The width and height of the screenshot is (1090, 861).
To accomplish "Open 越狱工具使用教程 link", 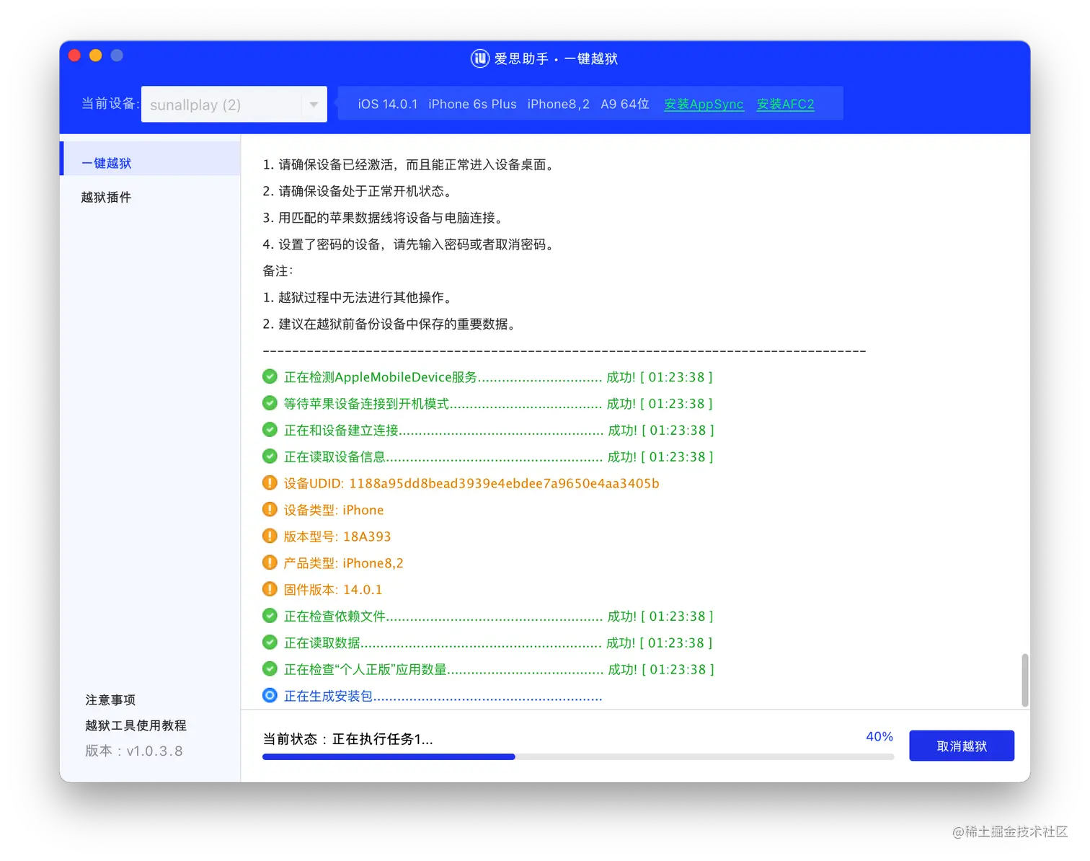I will (x=136, y=725).
